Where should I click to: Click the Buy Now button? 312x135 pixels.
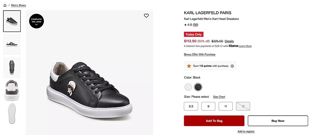coord(278,121)
